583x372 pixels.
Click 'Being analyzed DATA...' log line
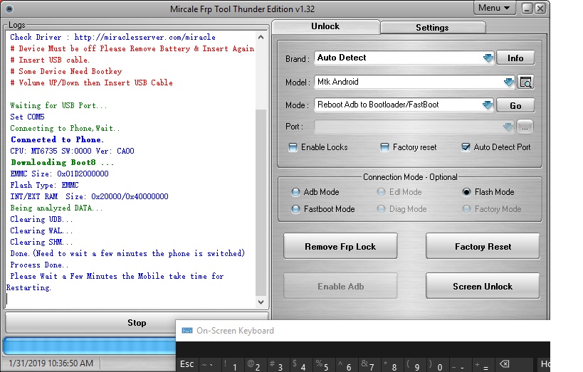coord(56,208)
